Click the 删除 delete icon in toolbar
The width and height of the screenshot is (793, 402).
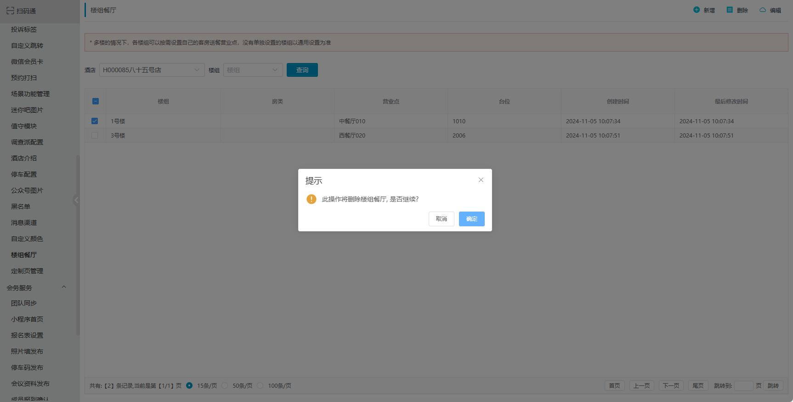[x=730, y=10]
